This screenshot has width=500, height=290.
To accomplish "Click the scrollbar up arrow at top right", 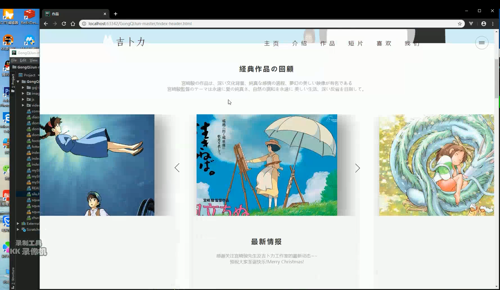I will coord(496,32).
